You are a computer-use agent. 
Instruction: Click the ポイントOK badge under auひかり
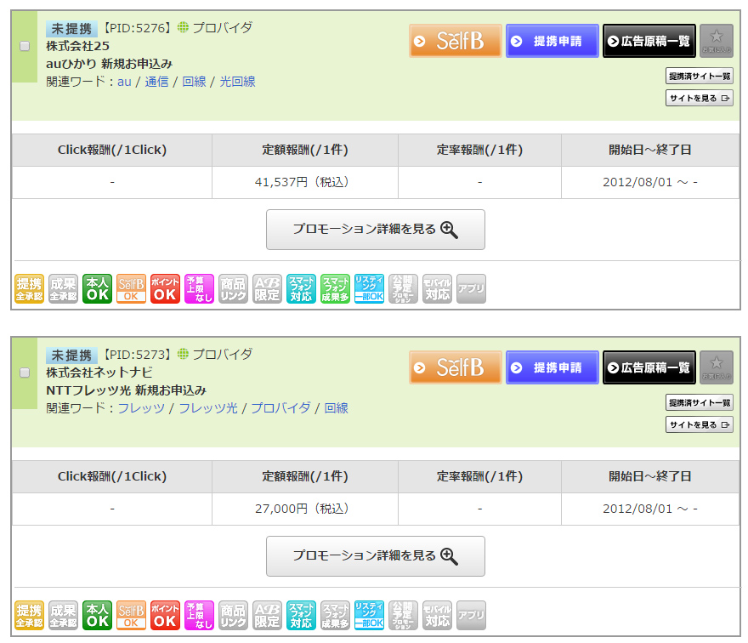165,289
